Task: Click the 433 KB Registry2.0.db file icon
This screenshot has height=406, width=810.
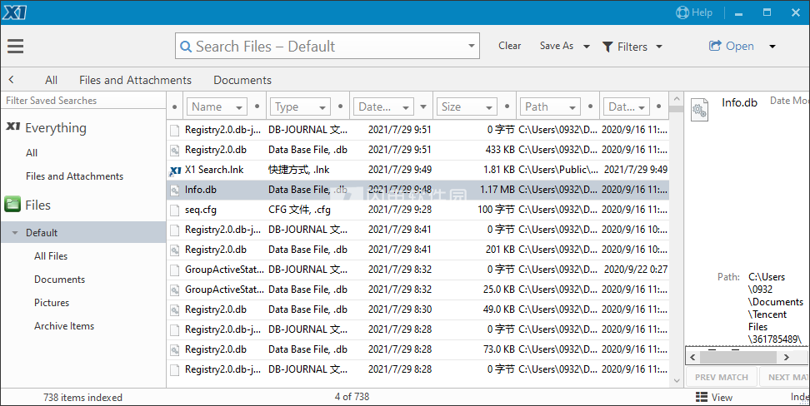Action: (175, 150)
